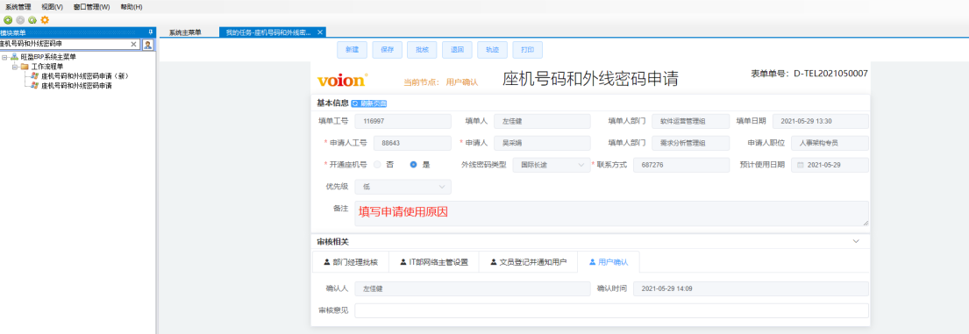Click the user icon beside module search
969x334 pixels.
[x=147, y=45]
